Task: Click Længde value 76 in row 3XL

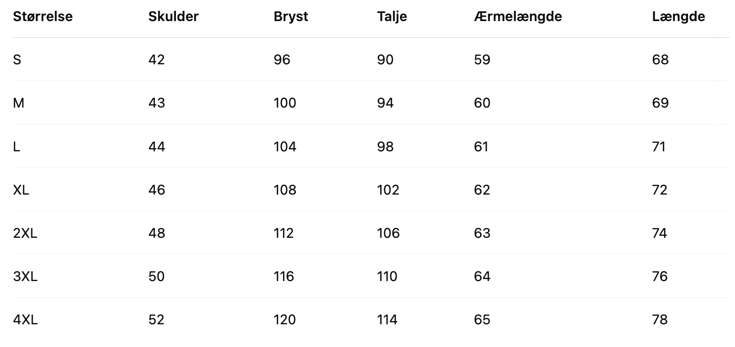Action: point(660,276)
